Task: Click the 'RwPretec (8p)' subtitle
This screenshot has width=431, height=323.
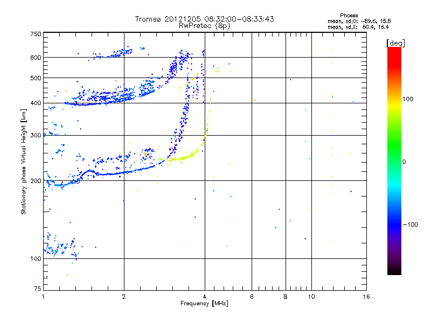Action: 204,26
